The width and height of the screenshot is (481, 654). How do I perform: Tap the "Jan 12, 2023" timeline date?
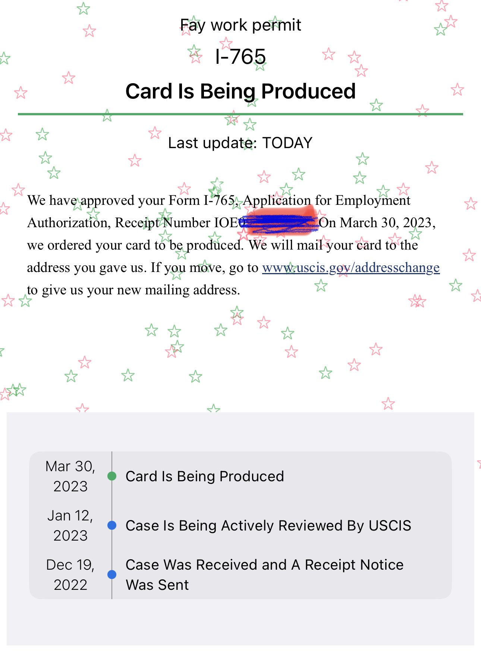(70, 525)
